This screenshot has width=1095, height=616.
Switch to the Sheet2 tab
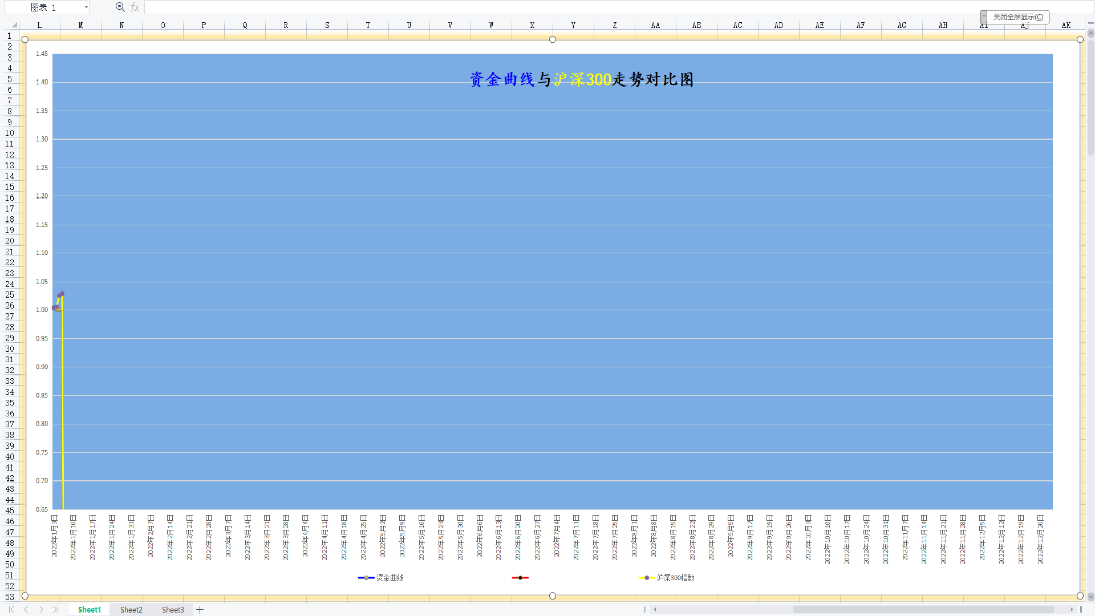131,610
